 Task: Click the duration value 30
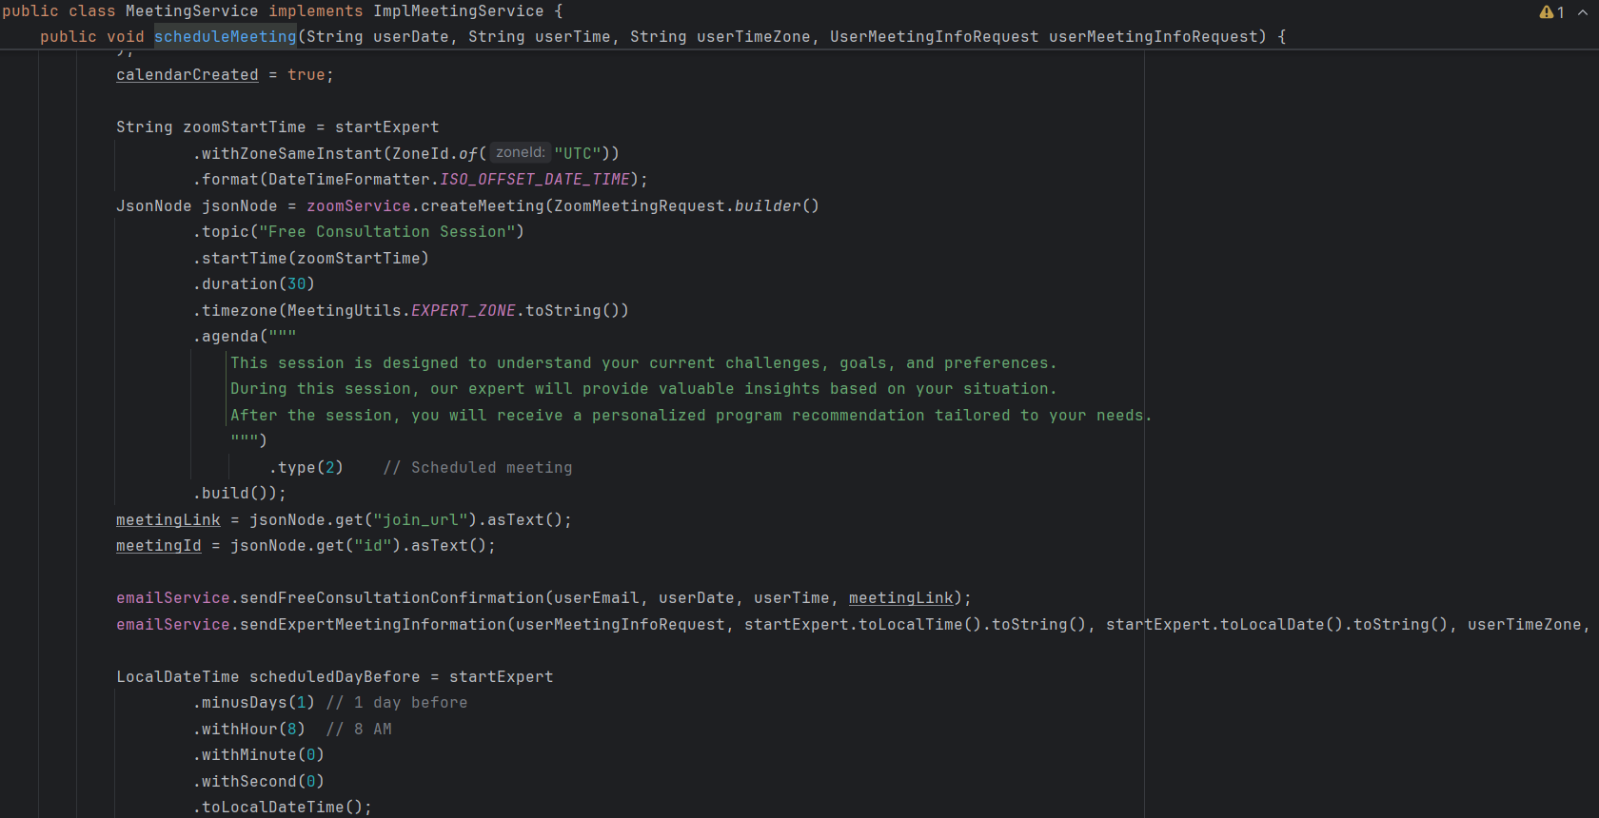pos(296,284)
